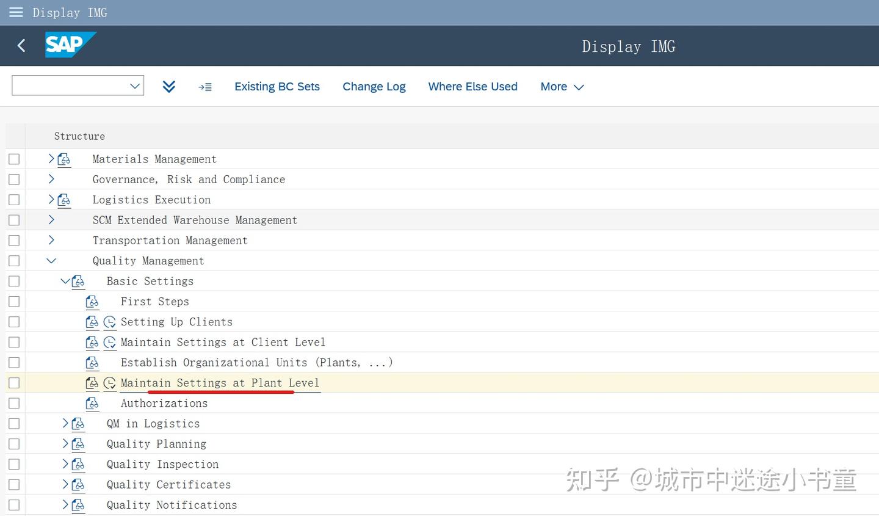Viewport: 879px width, 516px height.
Task: Expand Governance, Risk and Compliance
Action: (x=51, y=179)
